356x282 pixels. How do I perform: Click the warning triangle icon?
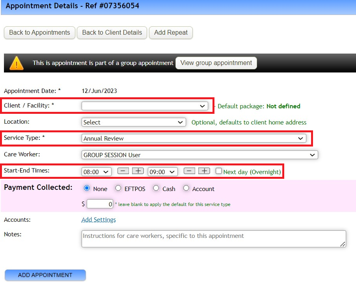[16, 63]
